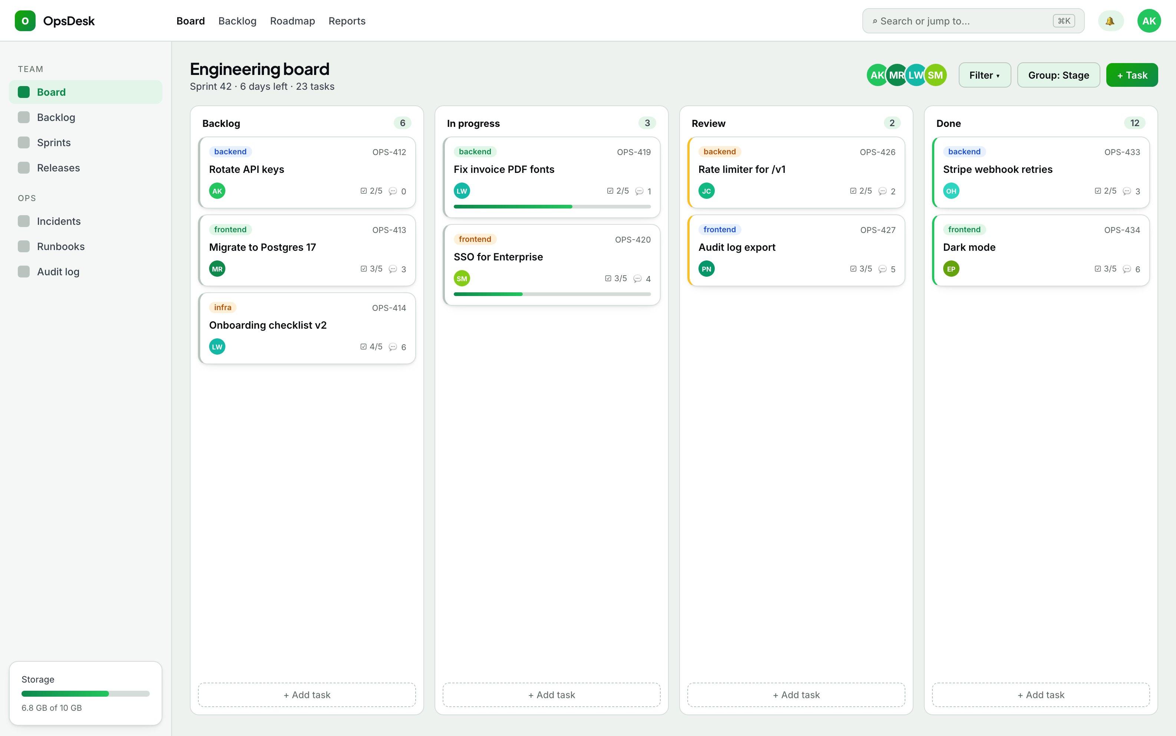Open the Group: Stage selector
Screen dimensions: 1176x736
1058,75
